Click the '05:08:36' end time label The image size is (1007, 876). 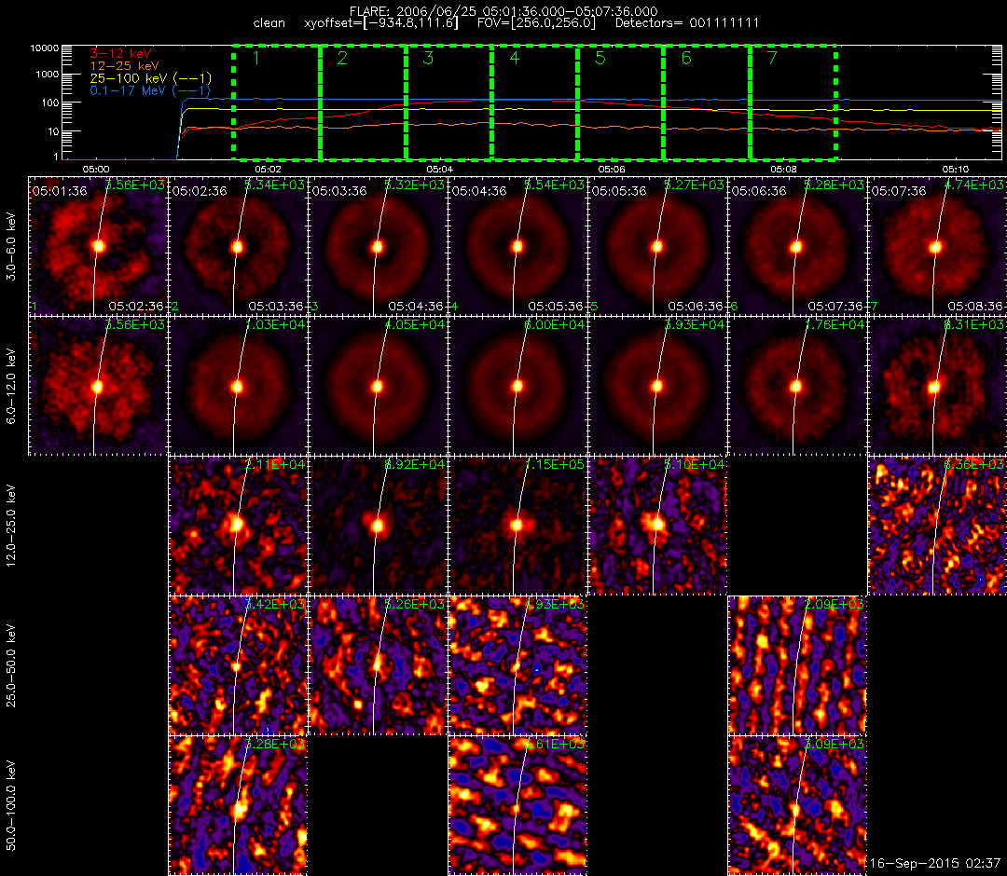tap(975, 307)
